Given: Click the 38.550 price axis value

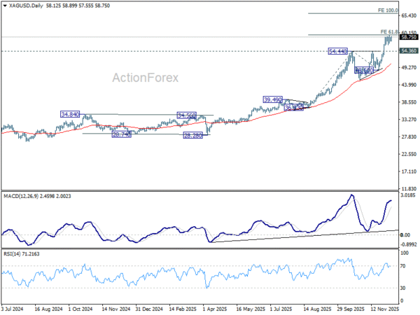Looking at the screenshot, I should [409, 102].
